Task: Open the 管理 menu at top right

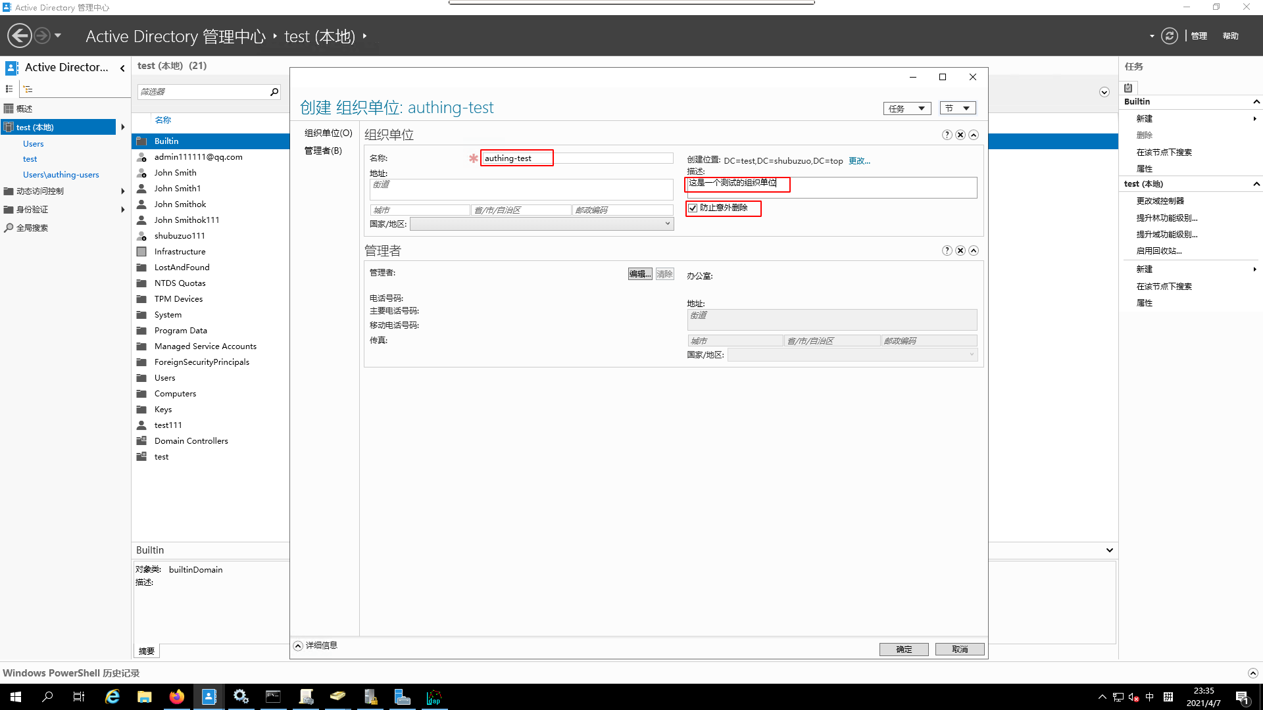Action: tap(1199, 35)
